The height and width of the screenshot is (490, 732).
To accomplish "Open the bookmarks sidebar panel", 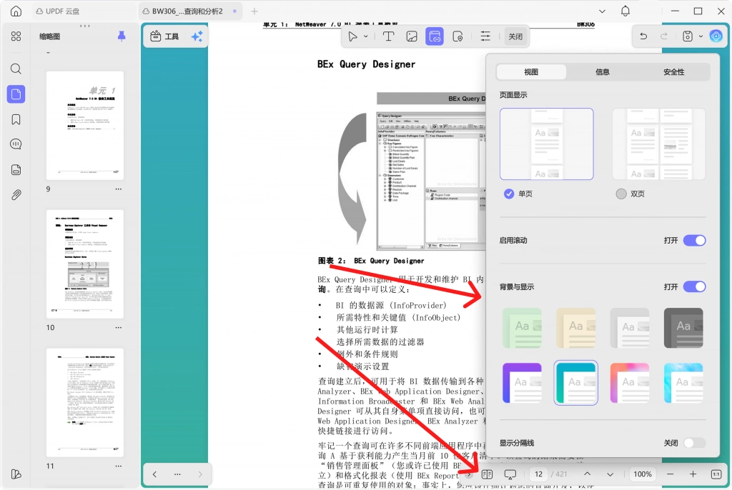I will 16,120.
